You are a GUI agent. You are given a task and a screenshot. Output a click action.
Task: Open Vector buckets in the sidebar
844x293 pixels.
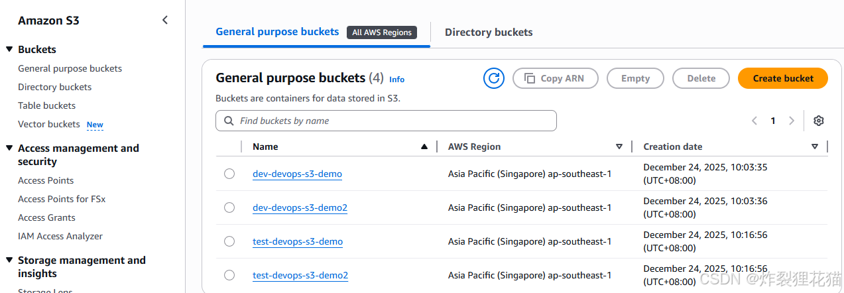pyautogui.click(x=49, y=124)
